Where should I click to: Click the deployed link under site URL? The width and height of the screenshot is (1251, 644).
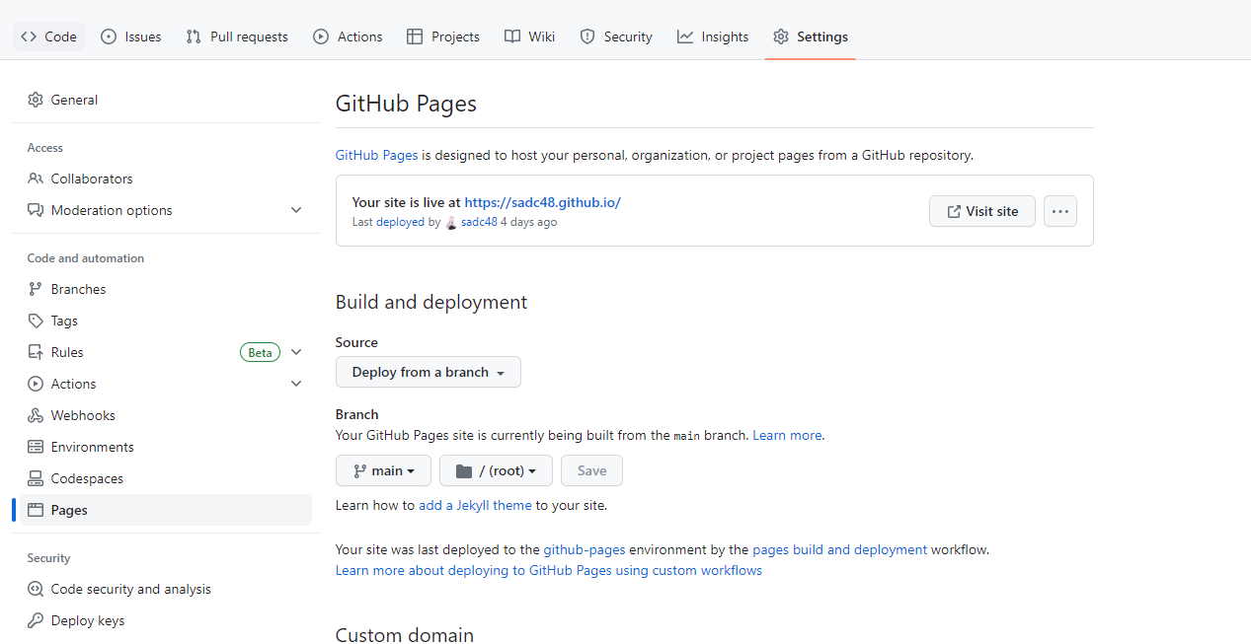(400, 222)
